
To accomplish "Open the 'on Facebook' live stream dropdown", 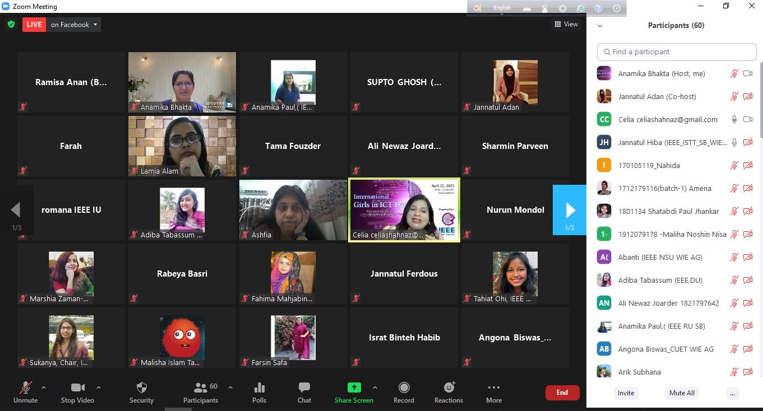I will (74, 25).
